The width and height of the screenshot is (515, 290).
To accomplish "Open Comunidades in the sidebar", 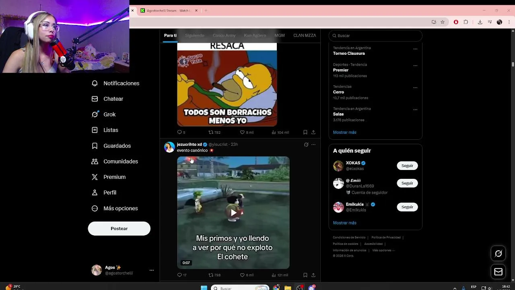I will [115, 161].
